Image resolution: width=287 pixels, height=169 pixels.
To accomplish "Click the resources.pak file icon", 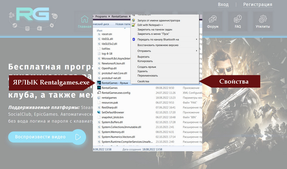I will coord(99,102).
